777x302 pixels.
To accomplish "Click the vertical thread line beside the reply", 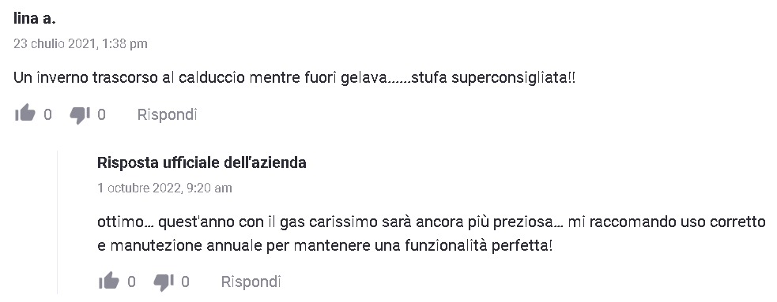I will point(57,222).
